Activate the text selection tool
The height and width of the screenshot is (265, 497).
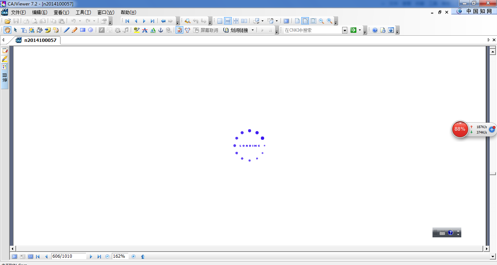click(24, 30)
